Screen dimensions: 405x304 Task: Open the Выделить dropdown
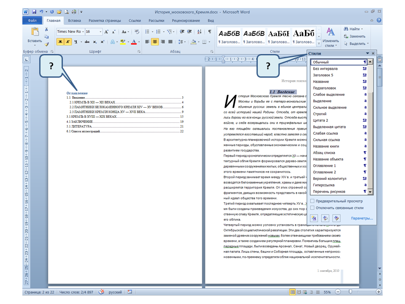357,43
